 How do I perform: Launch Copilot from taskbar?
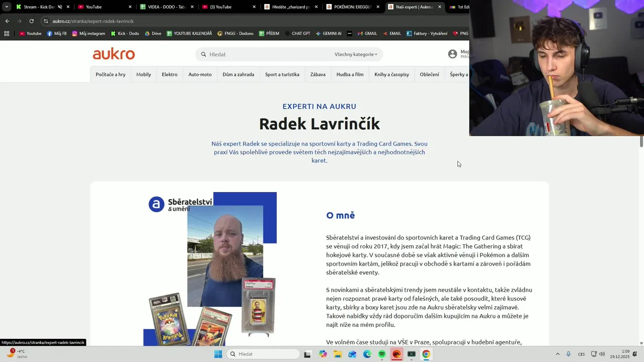[323, 354]
